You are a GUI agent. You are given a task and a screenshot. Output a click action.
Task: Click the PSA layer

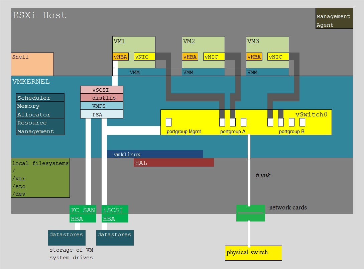(x=102, y=114)
